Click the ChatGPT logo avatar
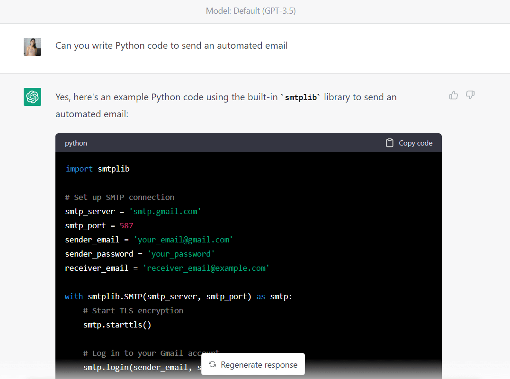 tap(32, 97)
